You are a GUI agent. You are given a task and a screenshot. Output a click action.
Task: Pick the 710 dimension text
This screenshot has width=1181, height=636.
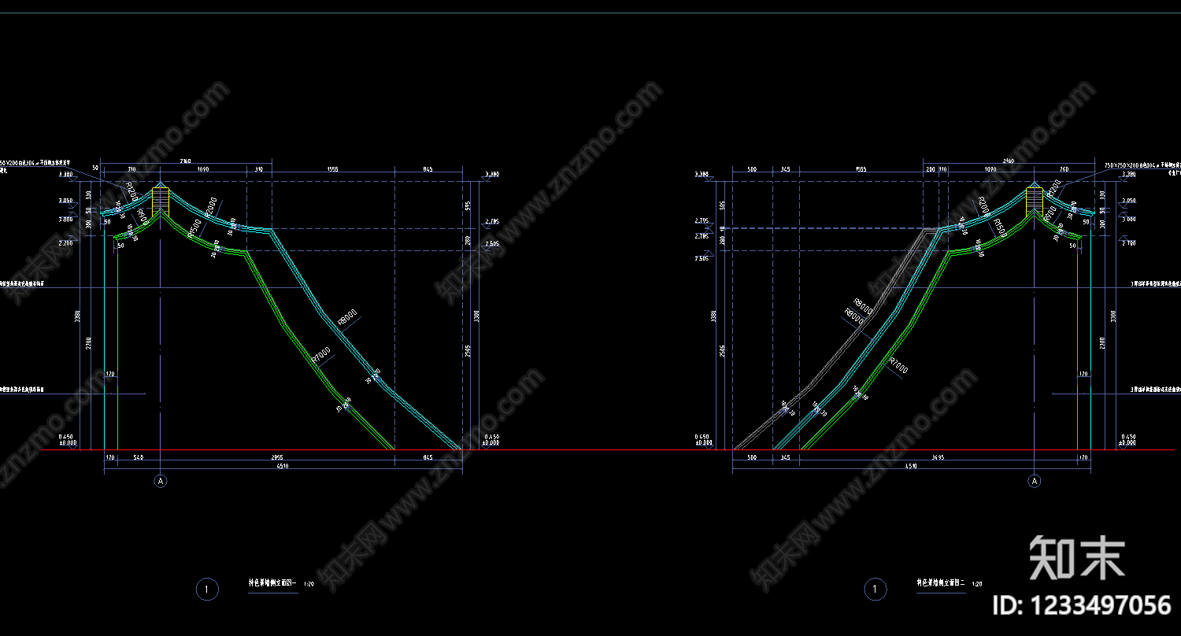[131, 169]
